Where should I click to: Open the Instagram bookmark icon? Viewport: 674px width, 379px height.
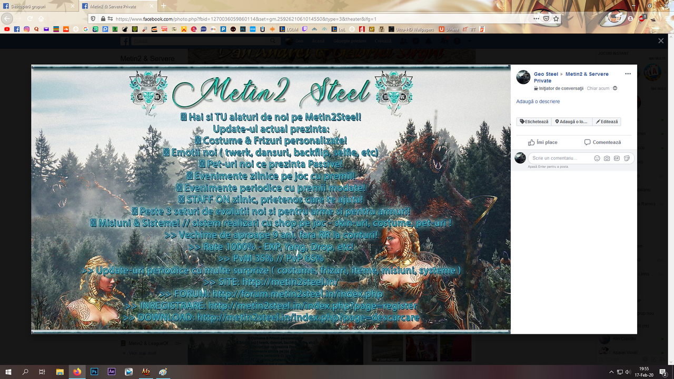[x=26, y=29]
